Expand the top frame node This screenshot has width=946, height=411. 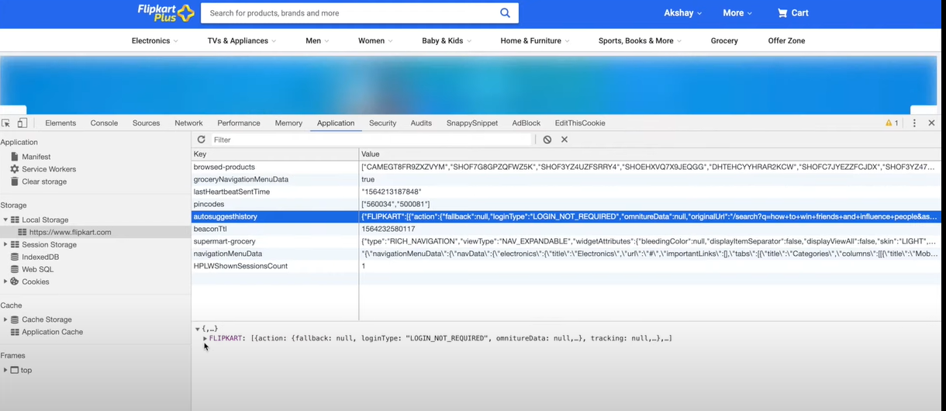tap(5, 370)
